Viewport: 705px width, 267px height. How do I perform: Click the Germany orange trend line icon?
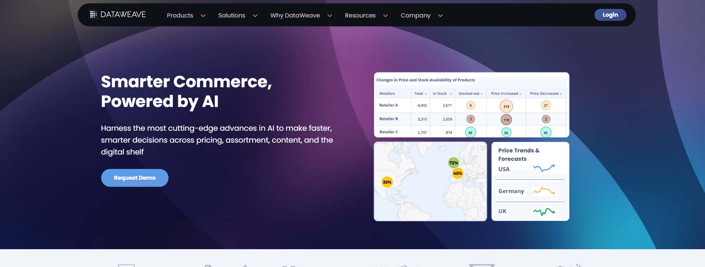[544, 191]
